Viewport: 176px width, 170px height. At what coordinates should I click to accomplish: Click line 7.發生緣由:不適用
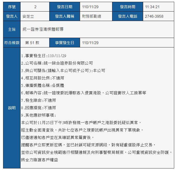point(38,100)
